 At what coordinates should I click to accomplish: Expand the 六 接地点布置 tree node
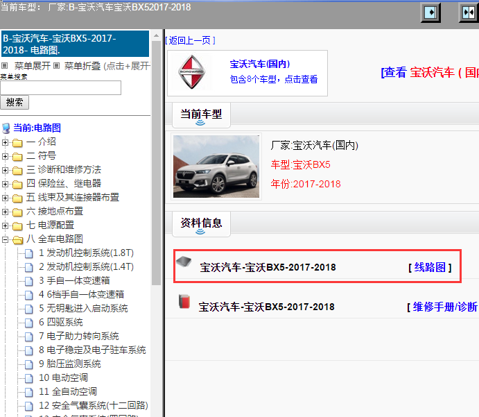pyautogui.click(x=5, y=212)
